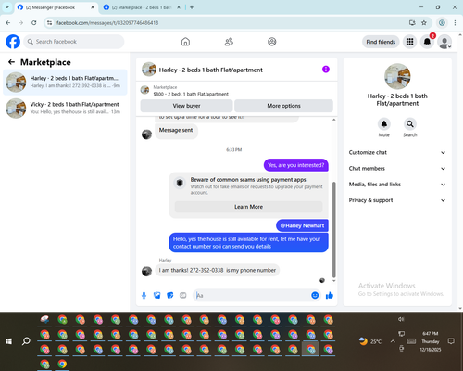Choose a sticker
Screen dimensions: 463x371
click(x=170, y=296)
